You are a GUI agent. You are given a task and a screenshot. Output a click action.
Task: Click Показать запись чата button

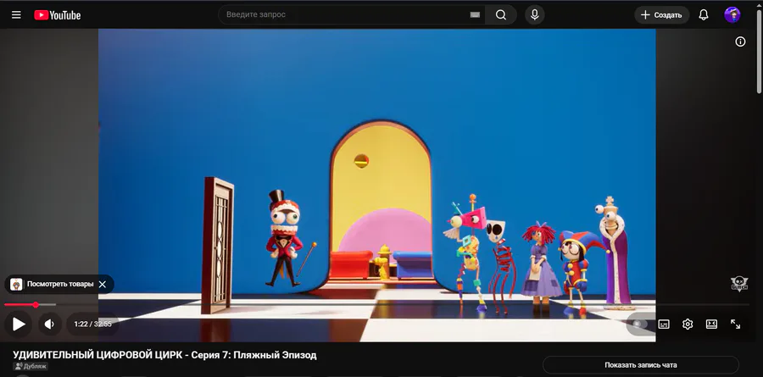coord(640,365)
